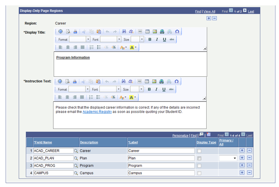Click Bold in Display Title editor toolbar
This screenshot has width=279, height=187.
pos(150,39)
